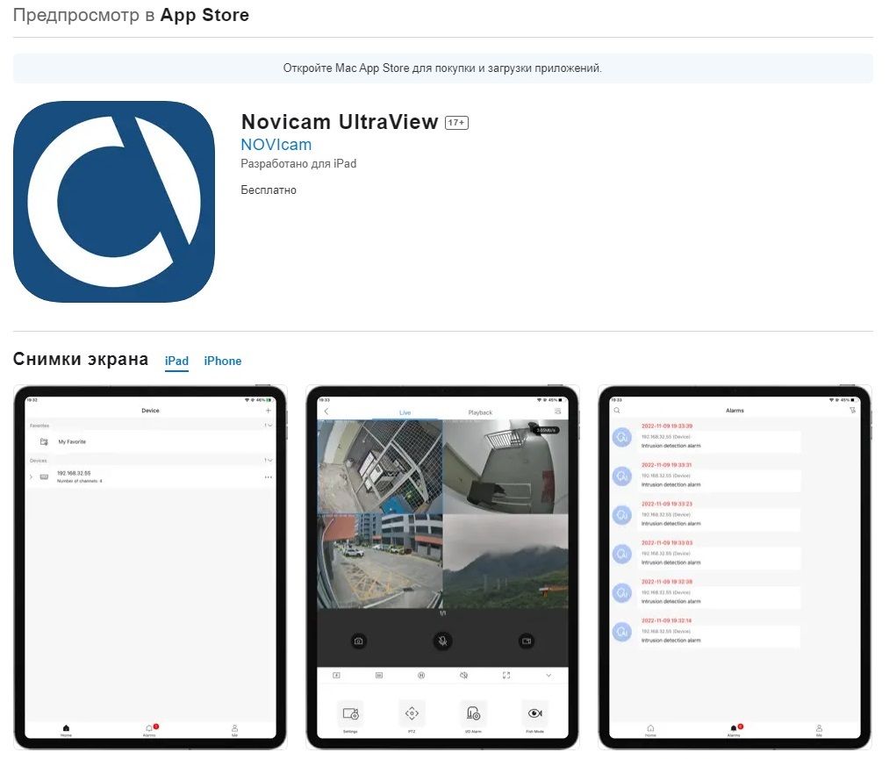889x759 pixels.
Task: Click the NVR device icon beside 192.168.32.55
Action: click(x=44, y=476)
